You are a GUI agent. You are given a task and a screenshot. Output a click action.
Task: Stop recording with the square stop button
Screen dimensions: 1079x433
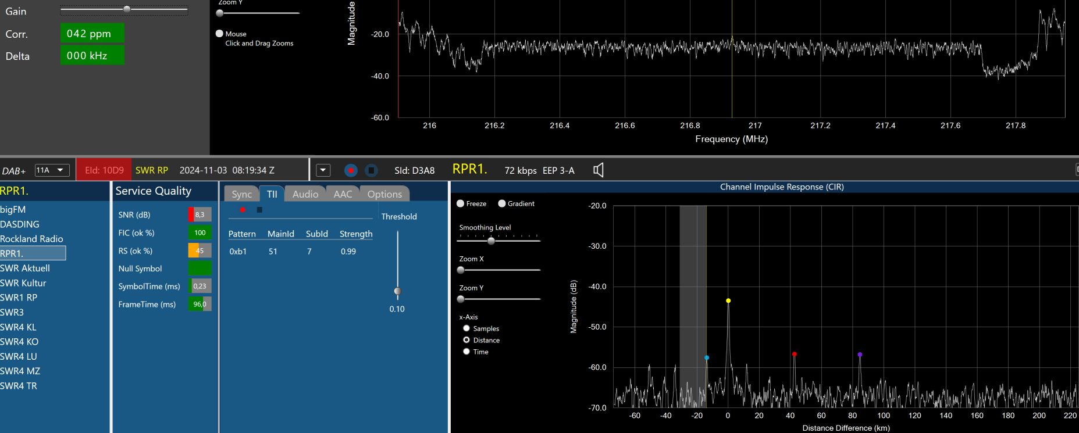click(x=371, y=170)
